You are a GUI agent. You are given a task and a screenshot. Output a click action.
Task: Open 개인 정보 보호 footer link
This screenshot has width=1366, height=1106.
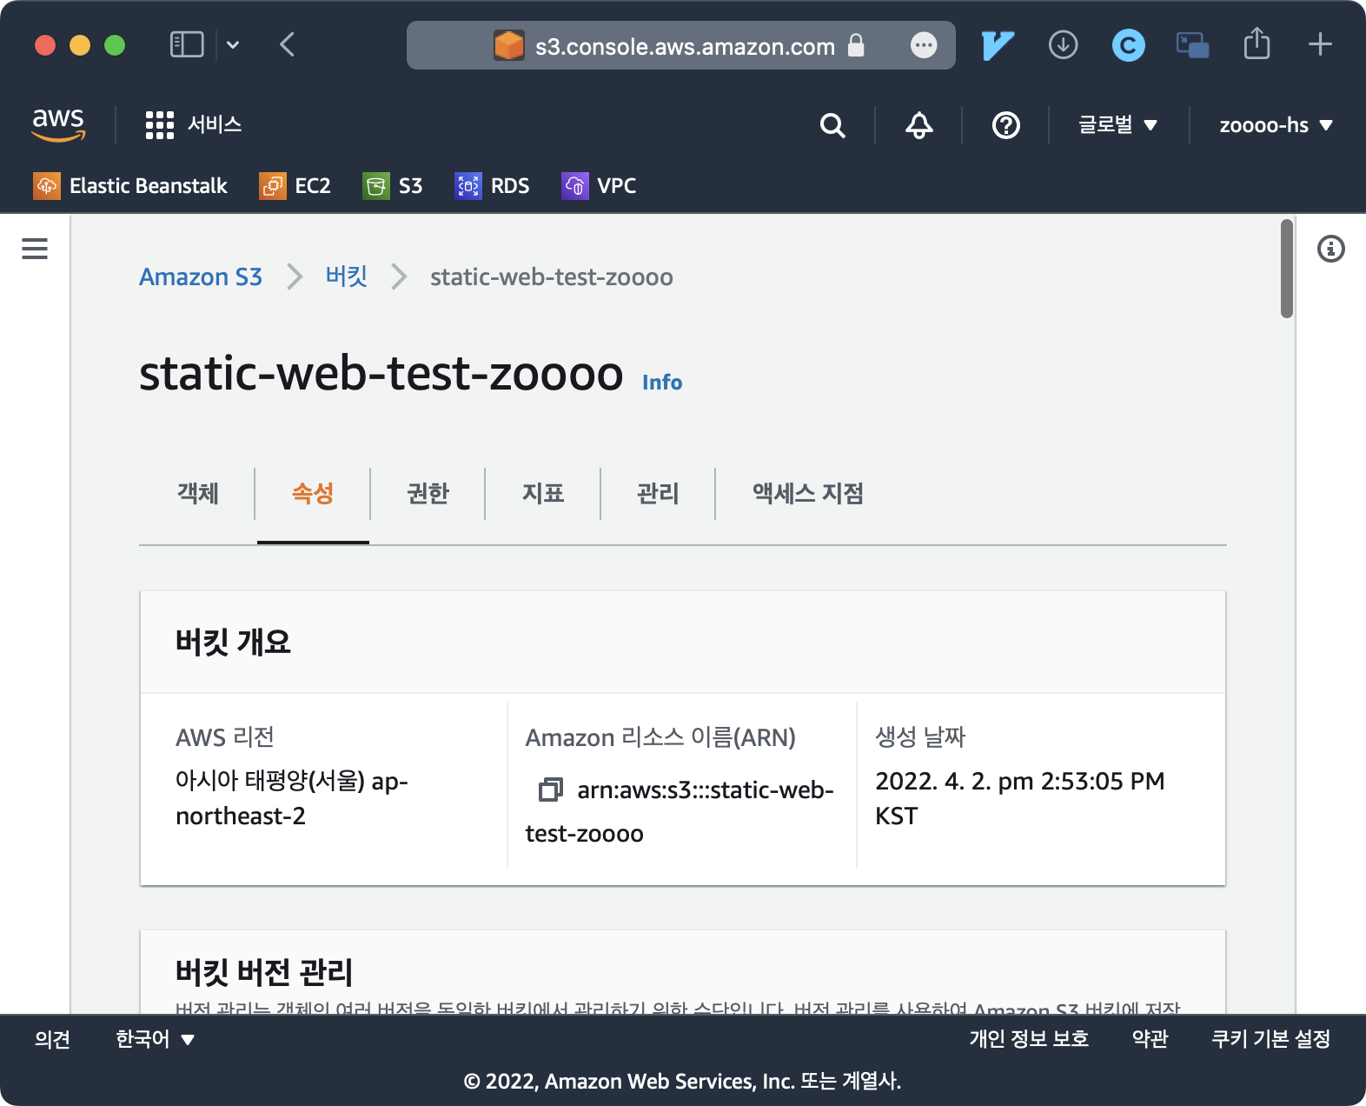pyautogui.click(x=1029, y=1039)
